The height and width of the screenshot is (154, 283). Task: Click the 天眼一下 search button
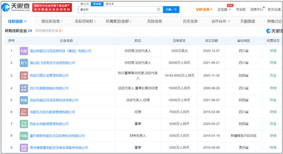(171, 9)
